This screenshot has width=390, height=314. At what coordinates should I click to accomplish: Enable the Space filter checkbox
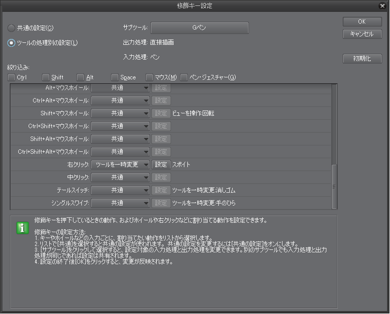pyautogui.click(x=115, y=77)
